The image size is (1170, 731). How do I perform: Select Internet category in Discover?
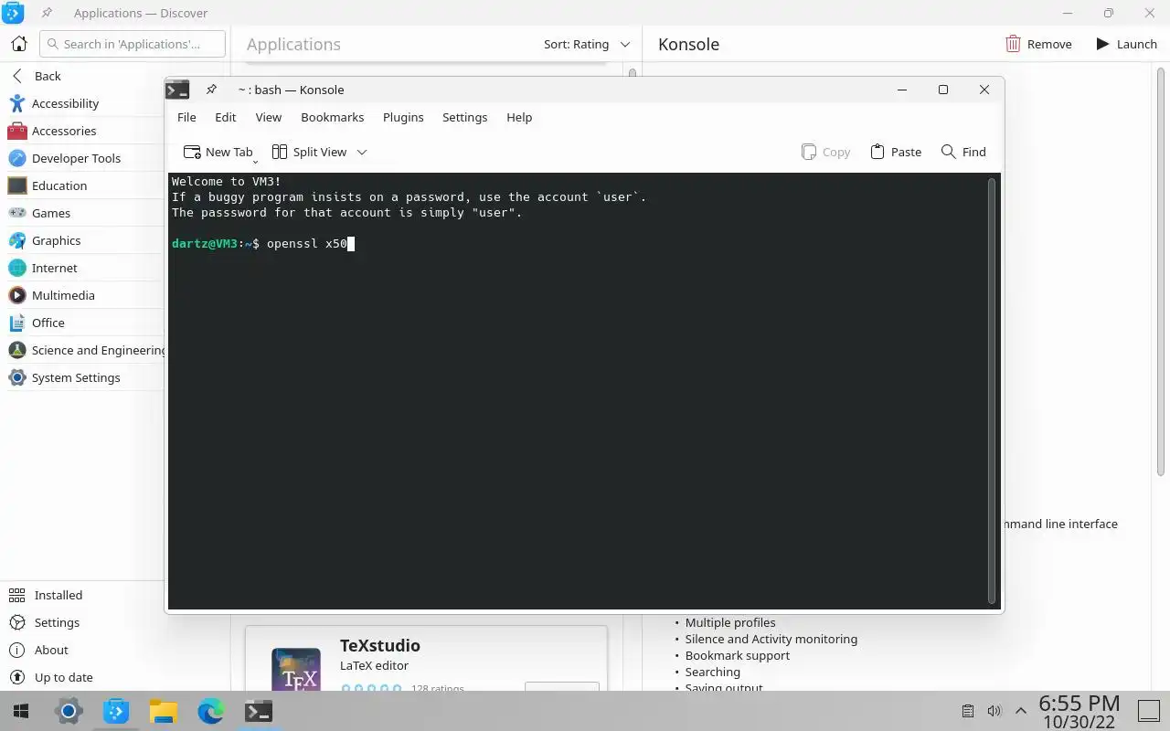pyautogui.click(x=82, y=268)
